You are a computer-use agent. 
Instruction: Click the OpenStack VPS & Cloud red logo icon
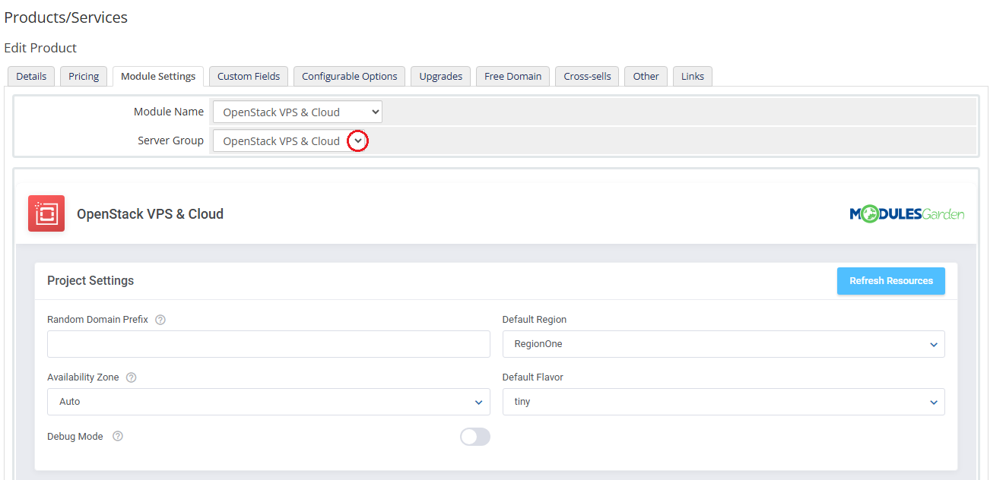46,213
